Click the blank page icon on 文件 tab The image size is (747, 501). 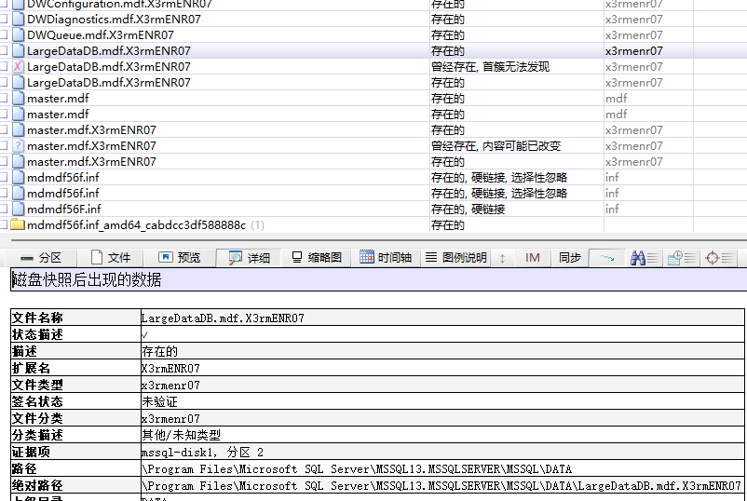click(x=97, y=257)
